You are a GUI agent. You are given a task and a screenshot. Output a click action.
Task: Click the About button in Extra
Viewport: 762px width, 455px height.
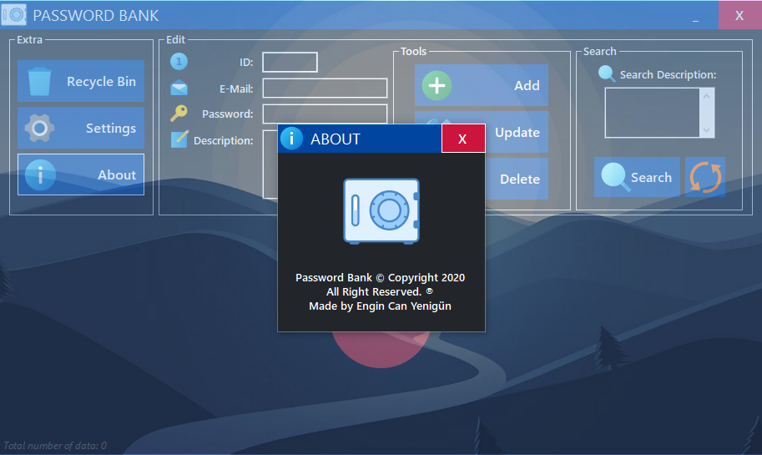click(81, 174)
